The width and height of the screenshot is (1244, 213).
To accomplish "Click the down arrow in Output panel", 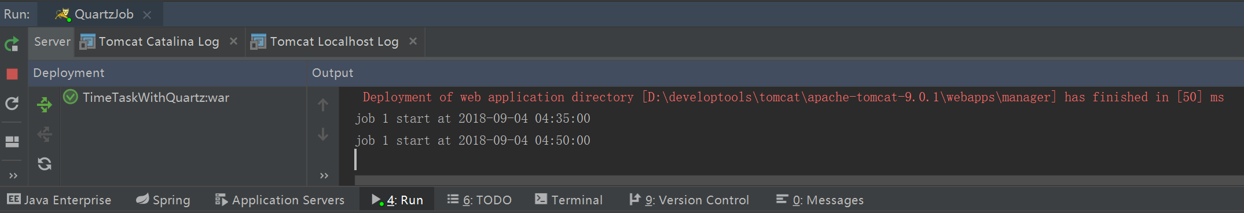I will [323, 134].
